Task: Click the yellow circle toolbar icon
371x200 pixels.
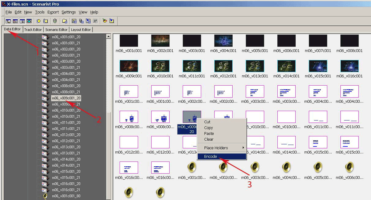Action: pos(39,21)
